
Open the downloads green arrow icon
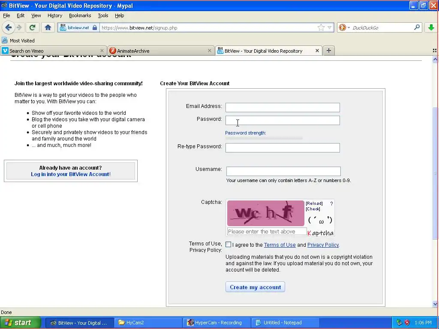pos(431,27)
